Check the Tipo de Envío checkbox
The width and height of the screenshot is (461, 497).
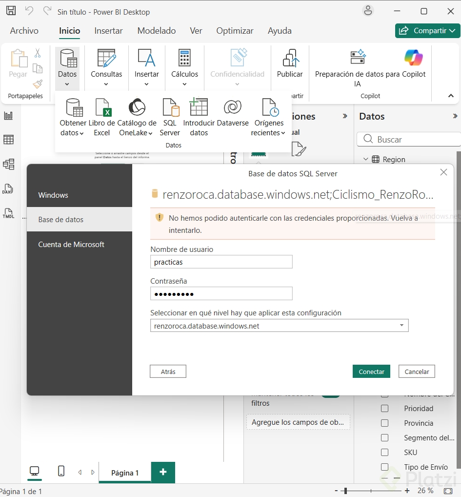(385, 467)
